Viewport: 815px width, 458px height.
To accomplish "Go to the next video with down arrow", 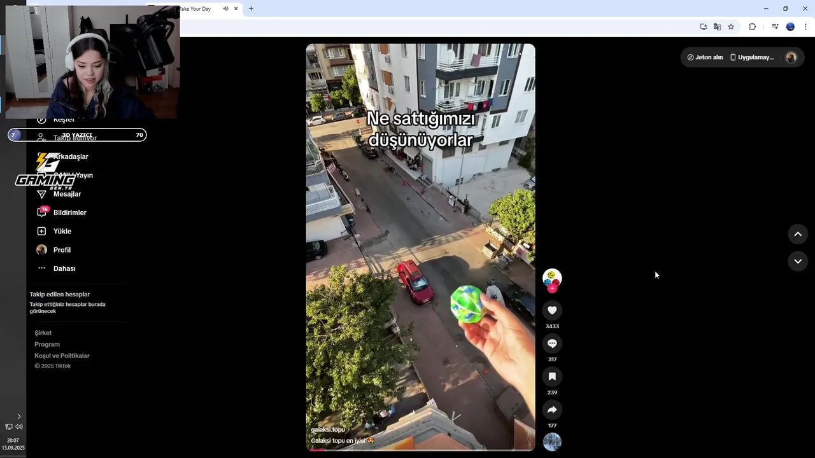I will pyautogui.click(x=798, y=261).
